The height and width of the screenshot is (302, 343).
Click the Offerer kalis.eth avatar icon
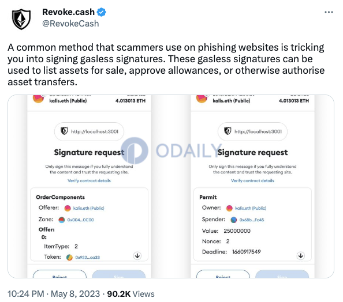(x=68, y=208)
